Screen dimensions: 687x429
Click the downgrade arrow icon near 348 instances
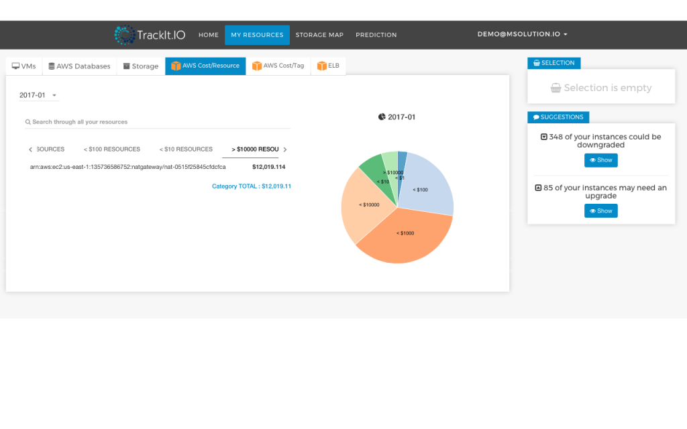point(543,136)
